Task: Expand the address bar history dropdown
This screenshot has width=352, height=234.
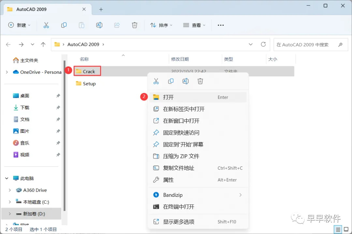Action: coord(251,44)
